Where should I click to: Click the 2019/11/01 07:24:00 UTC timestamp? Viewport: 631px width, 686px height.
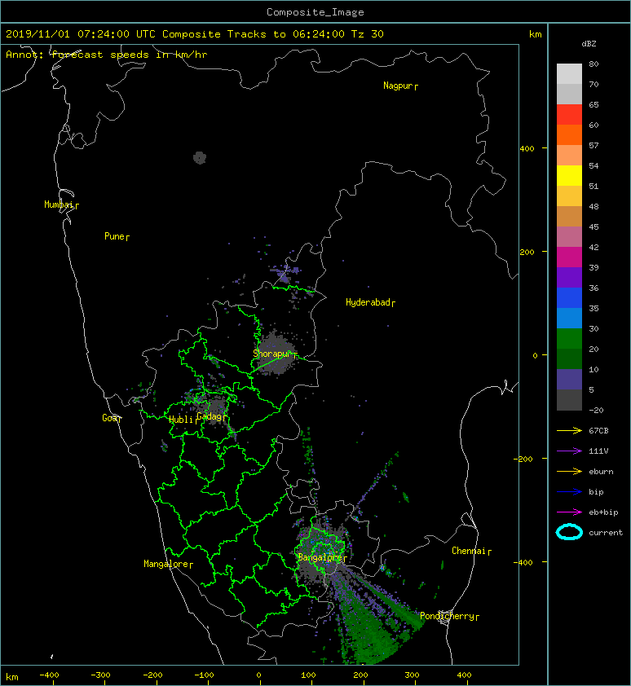point(81,34)
